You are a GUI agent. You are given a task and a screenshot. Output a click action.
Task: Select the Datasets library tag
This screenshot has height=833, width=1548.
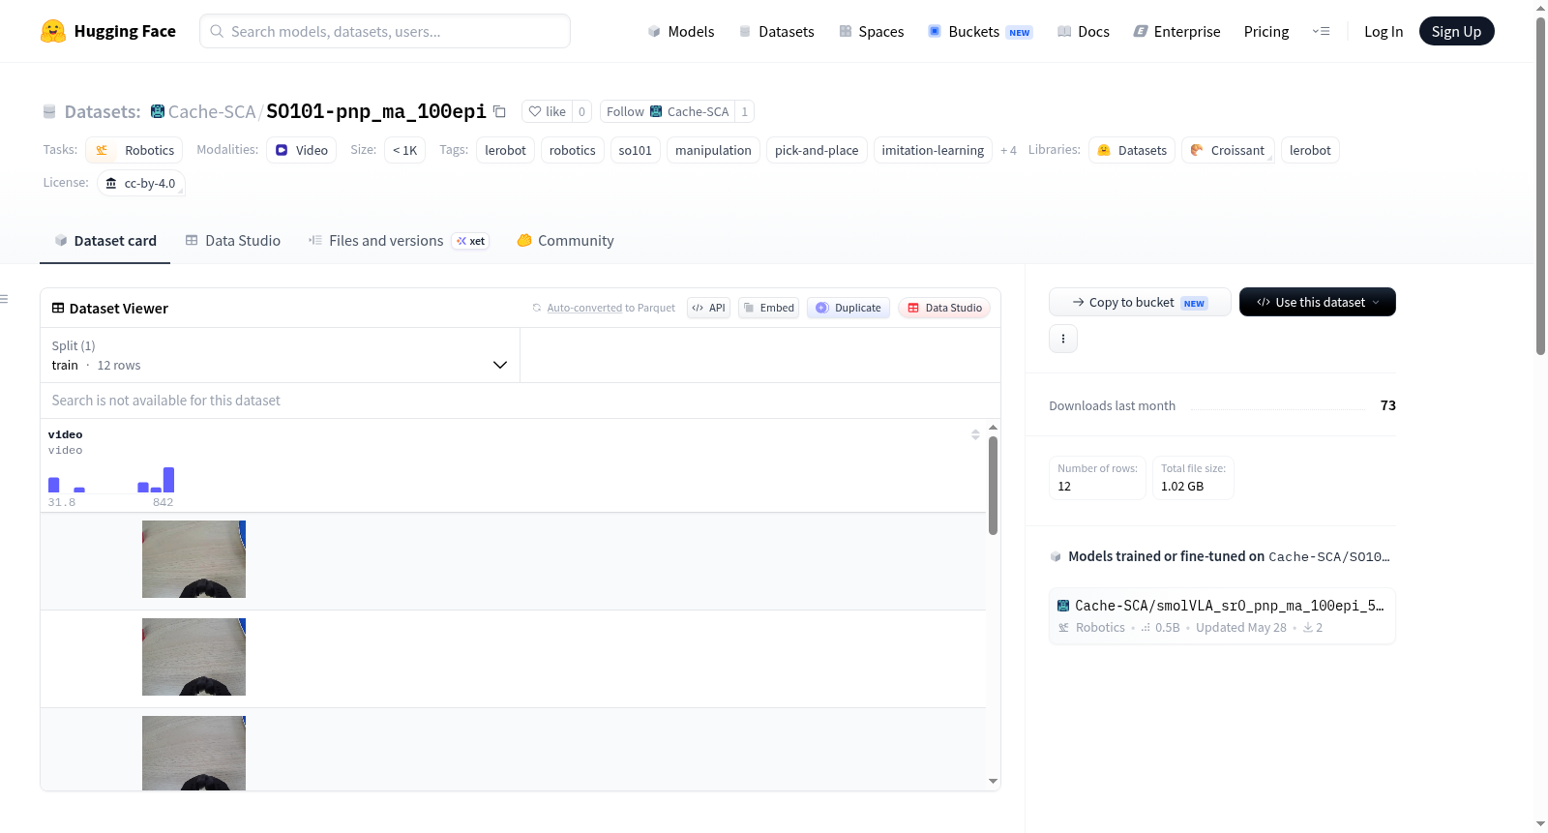(1132, 150)
